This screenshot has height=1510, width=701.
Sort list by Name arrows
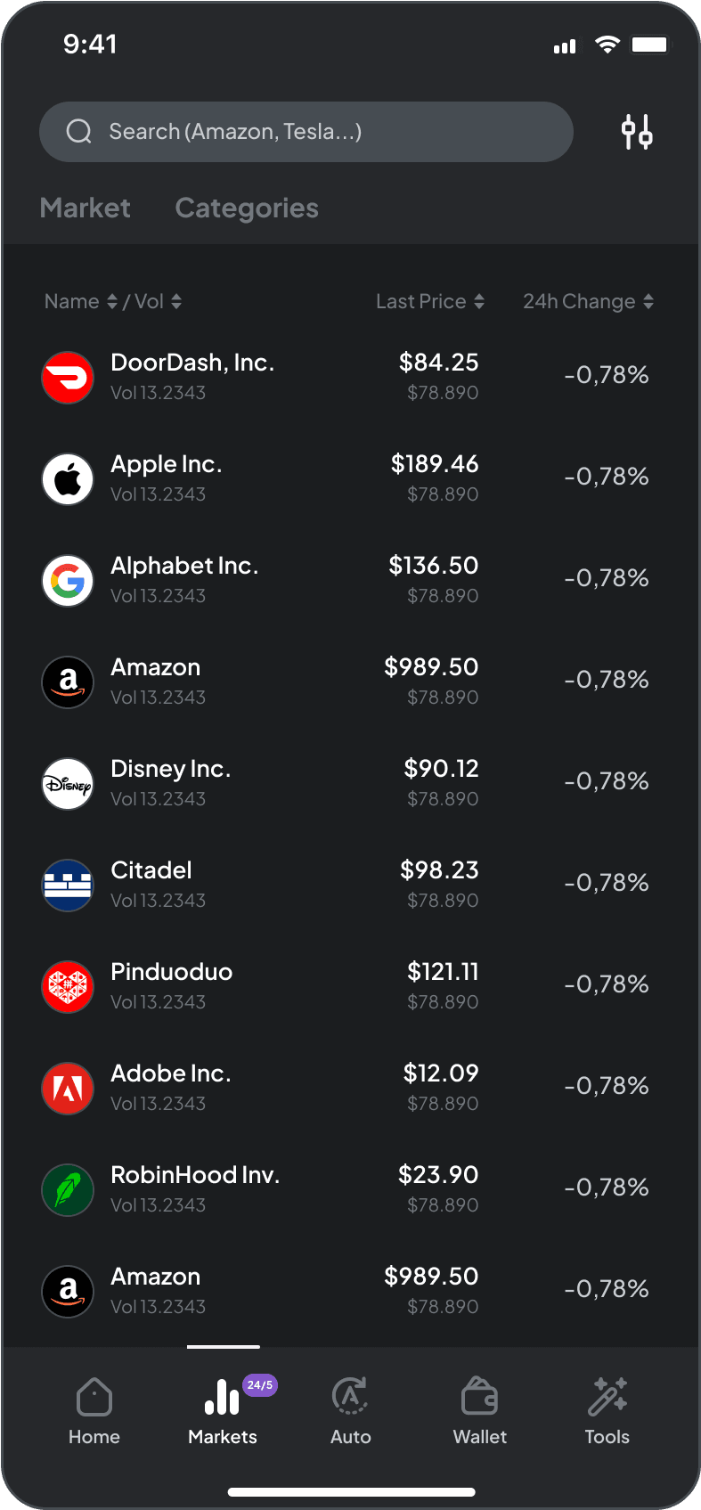click(112, 302)
